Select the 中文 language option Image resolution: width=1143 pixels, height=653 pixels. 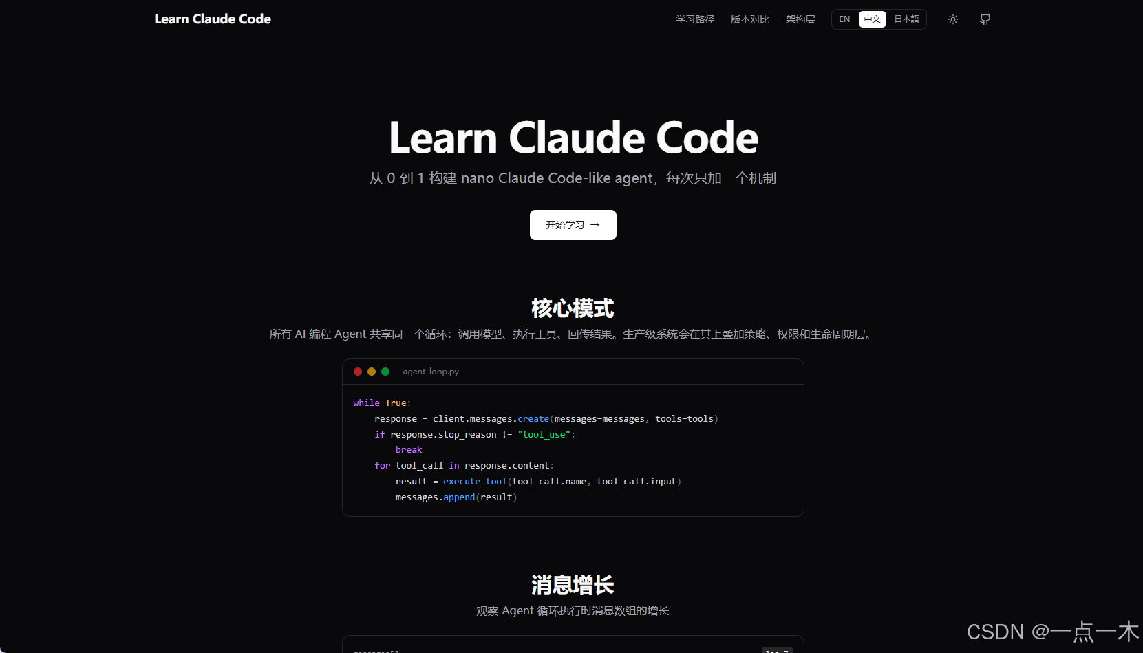pyautogui.click(x=872, y=19)
